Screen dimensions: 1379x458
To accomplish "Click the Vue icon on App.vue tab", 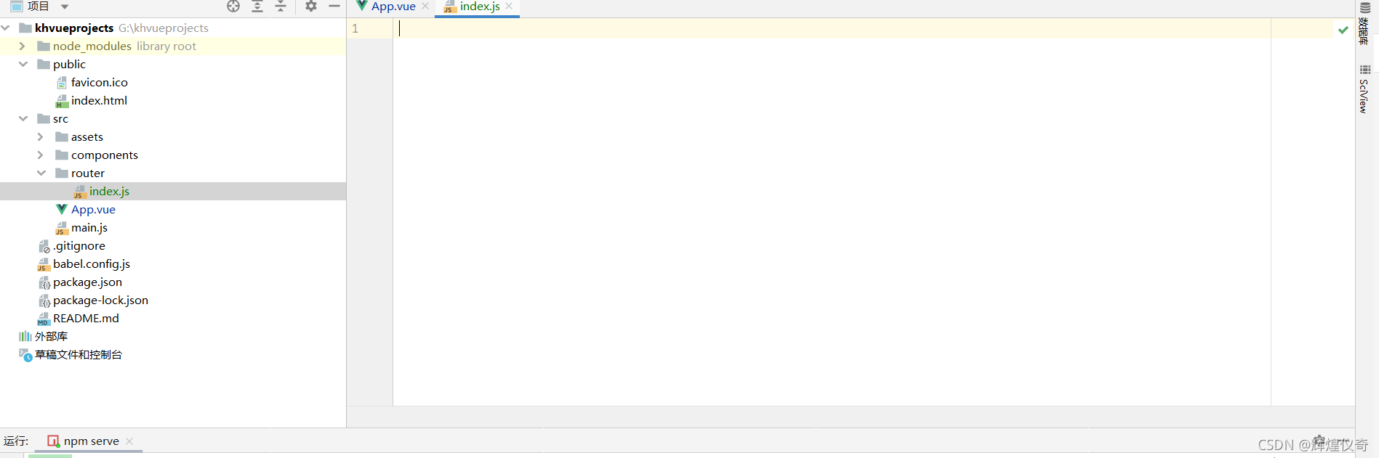I will pos(362,6).
